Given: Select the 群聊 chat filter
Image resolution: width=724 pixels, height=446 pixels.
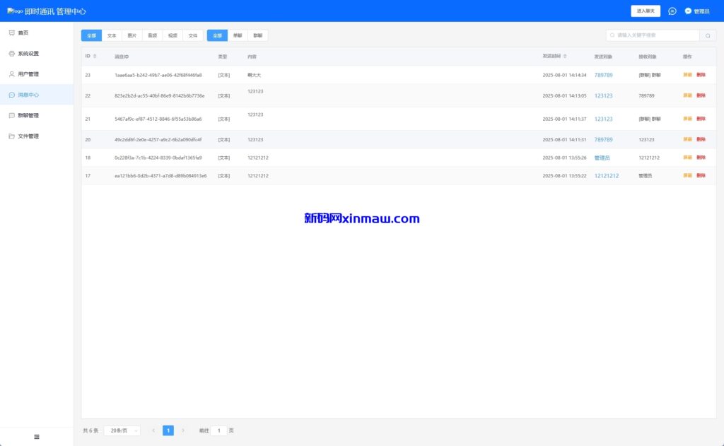Looking at the screenshot, I should [258, 35].
